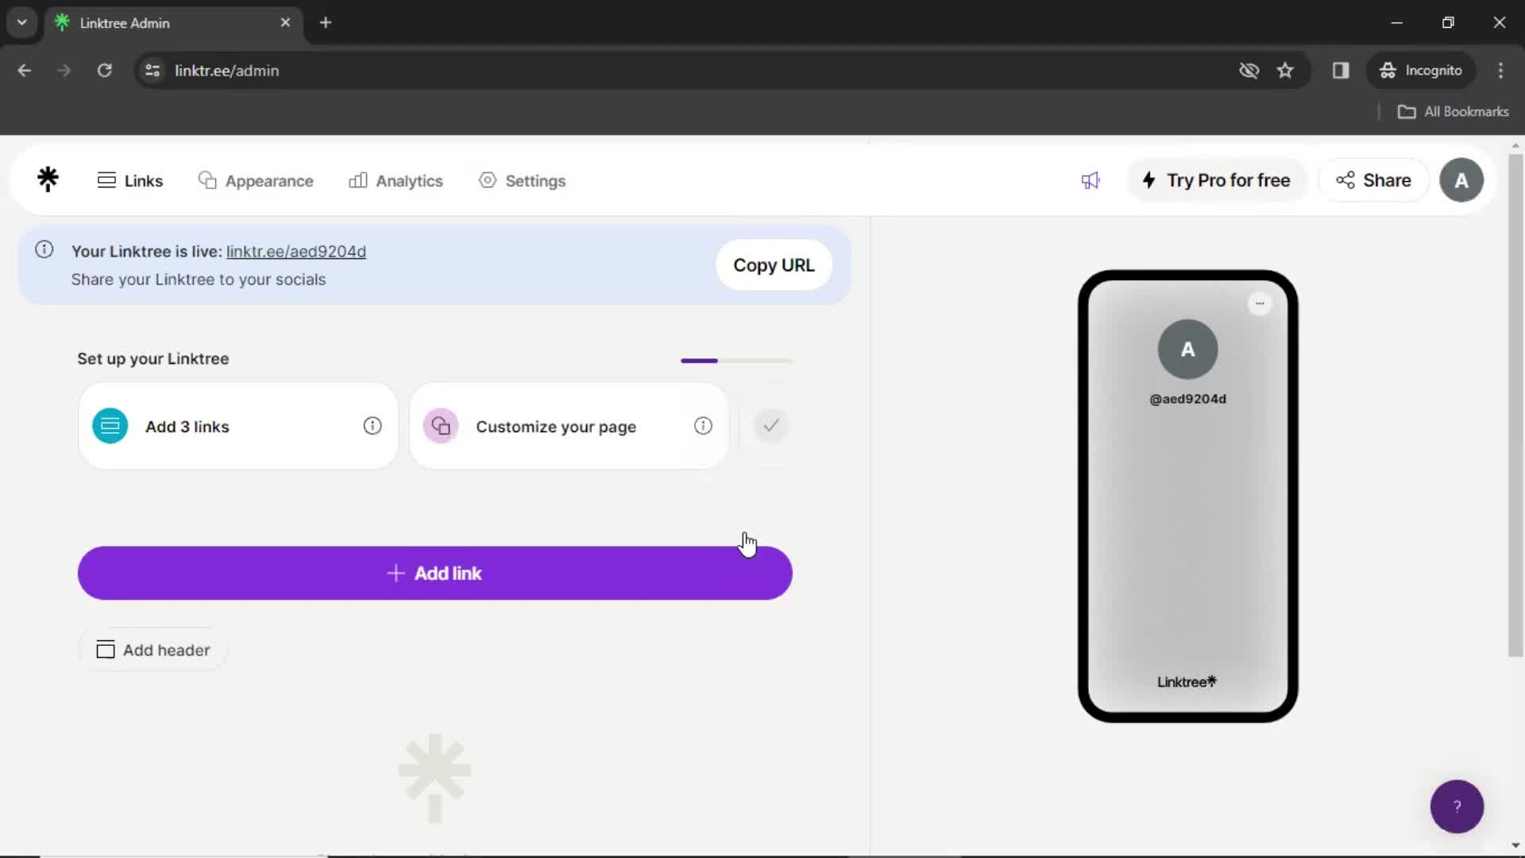Click the Copy URL button
This screenshot has height=858, width=1525.
pos(774,265)
